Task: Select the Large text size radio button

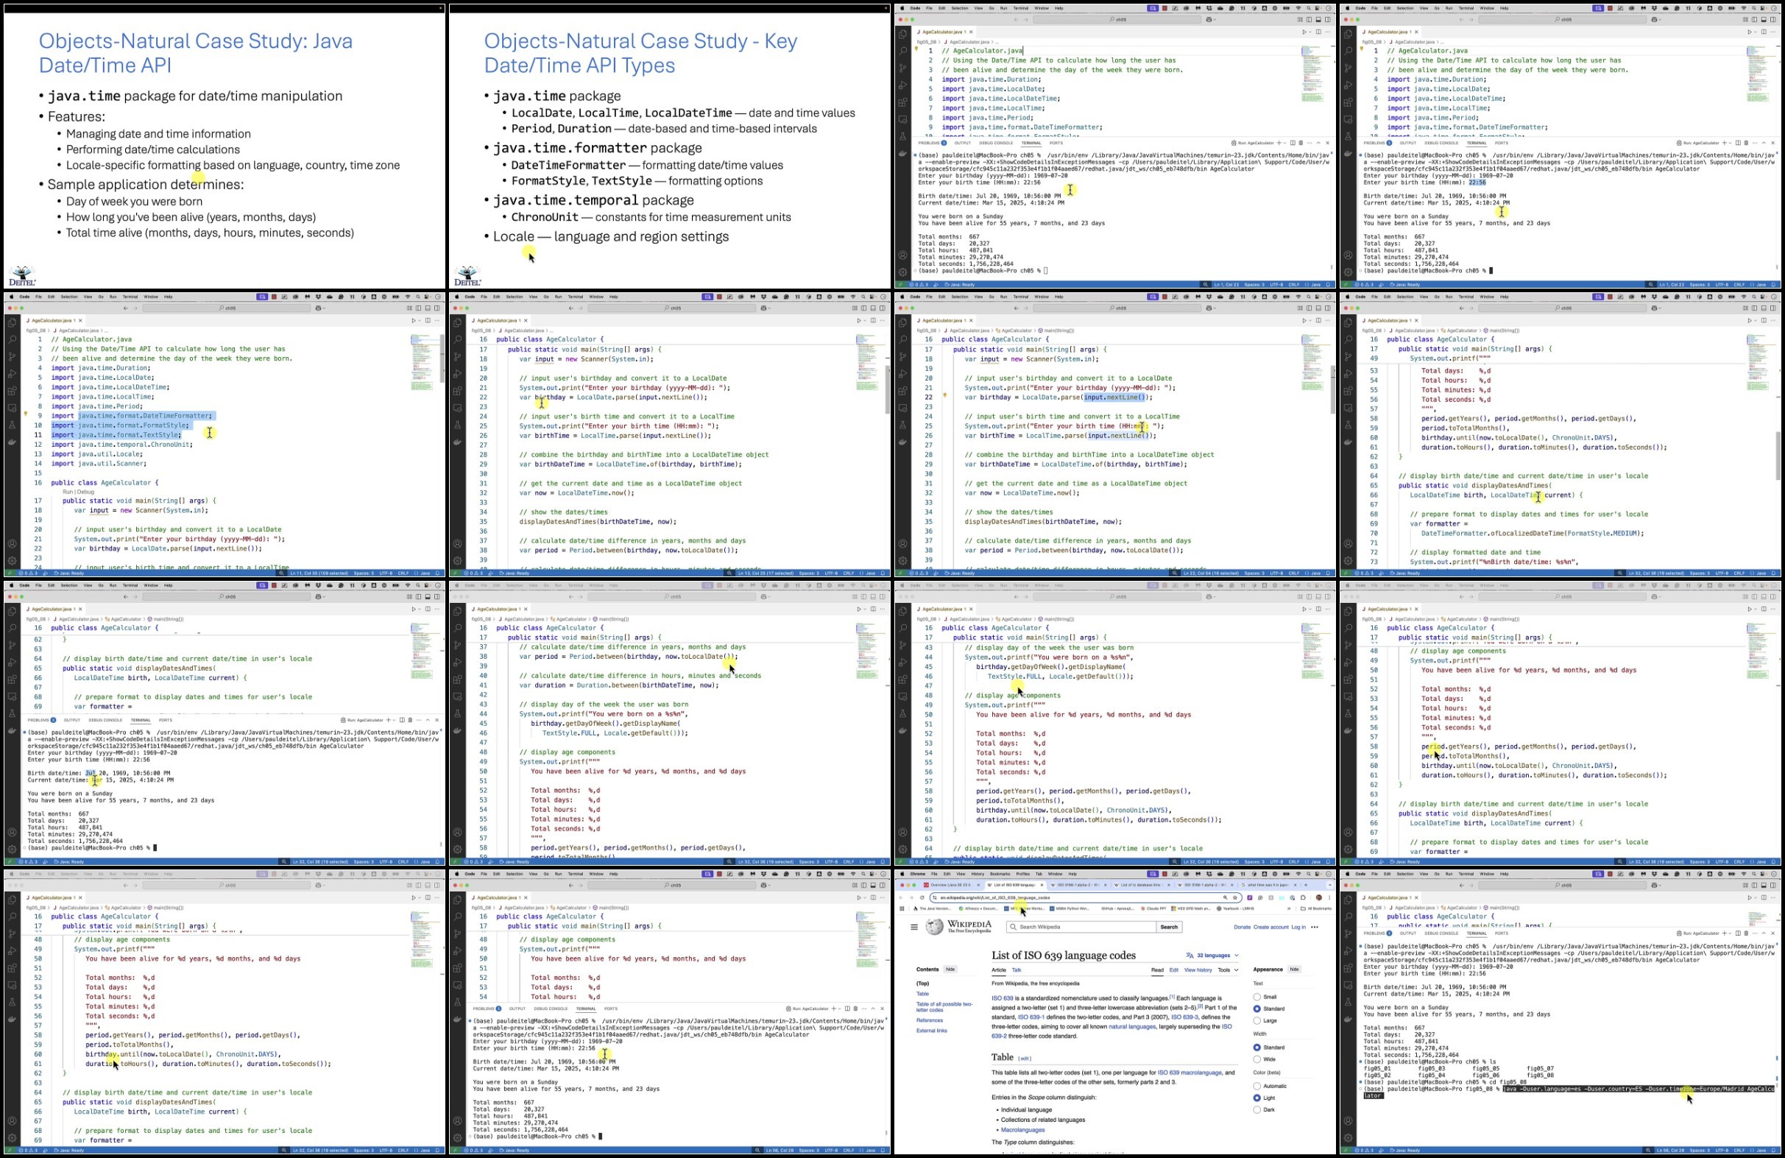Action: coord(1256,1021)
